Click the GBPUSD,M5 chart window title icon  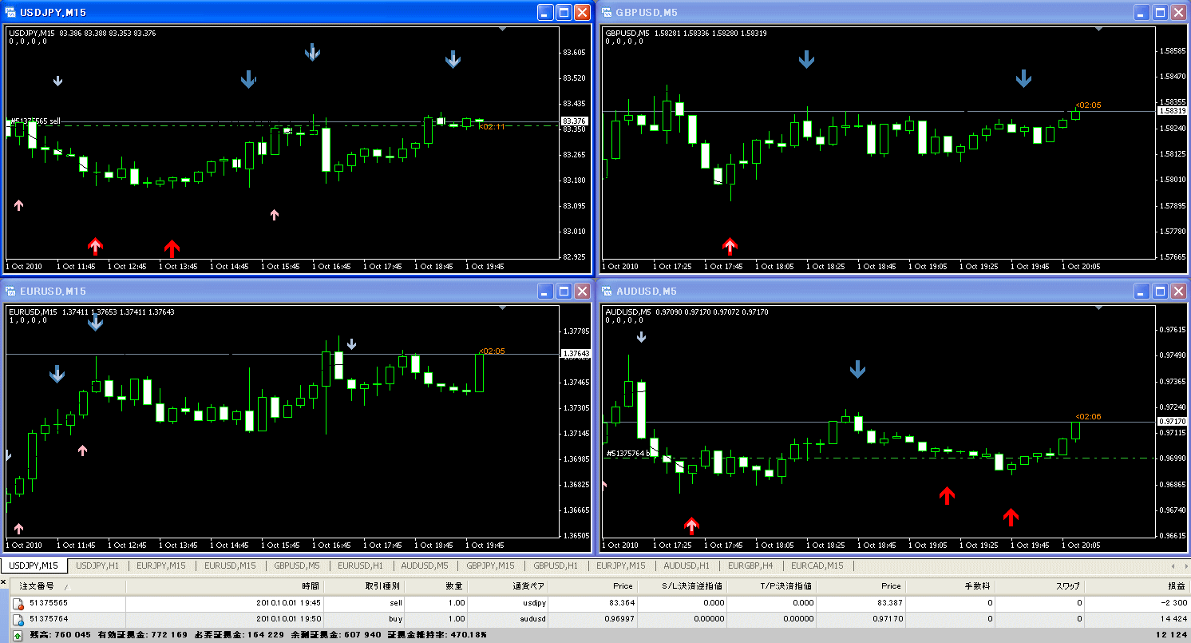607,12
